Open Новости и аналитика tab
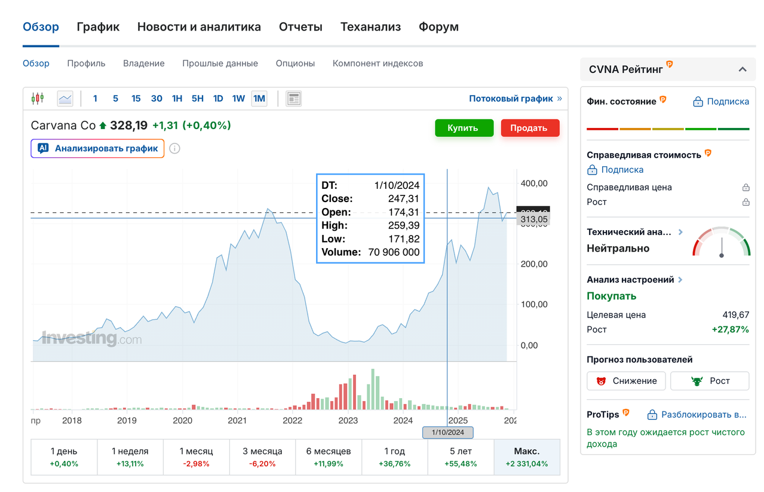 click(x=199, y=27)
